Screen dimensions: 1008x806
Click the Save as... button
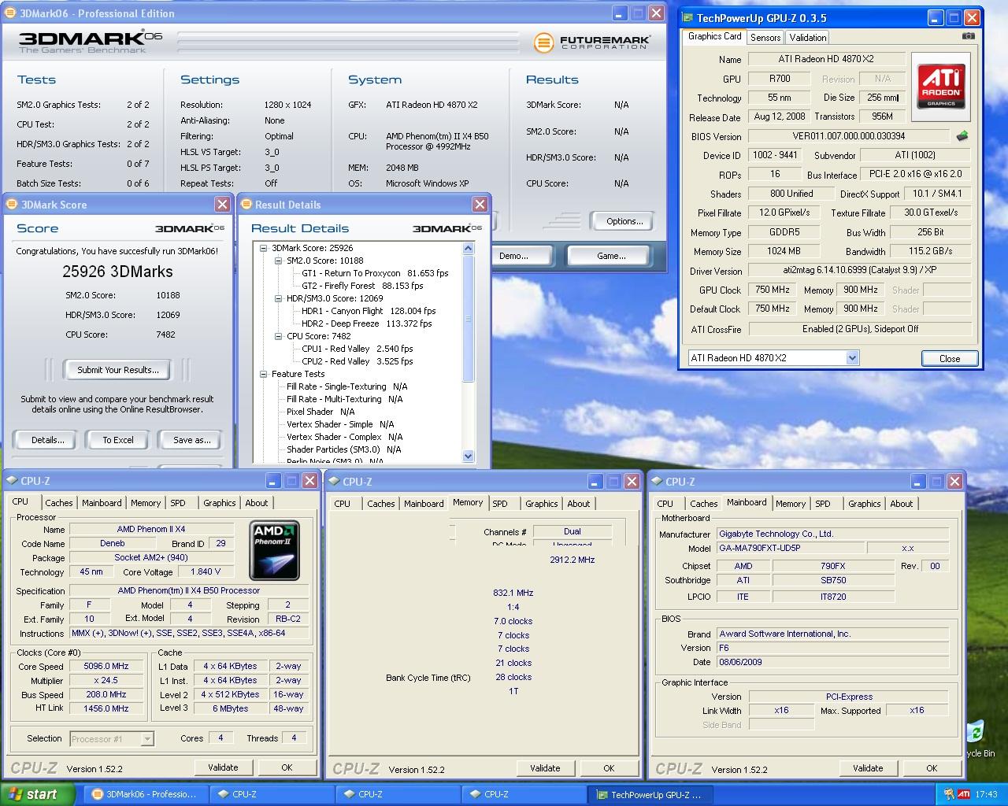pyautogui.click(x=191, y=440)
